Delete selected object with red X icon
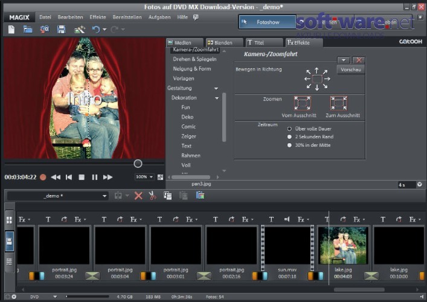 pos(138,196)
